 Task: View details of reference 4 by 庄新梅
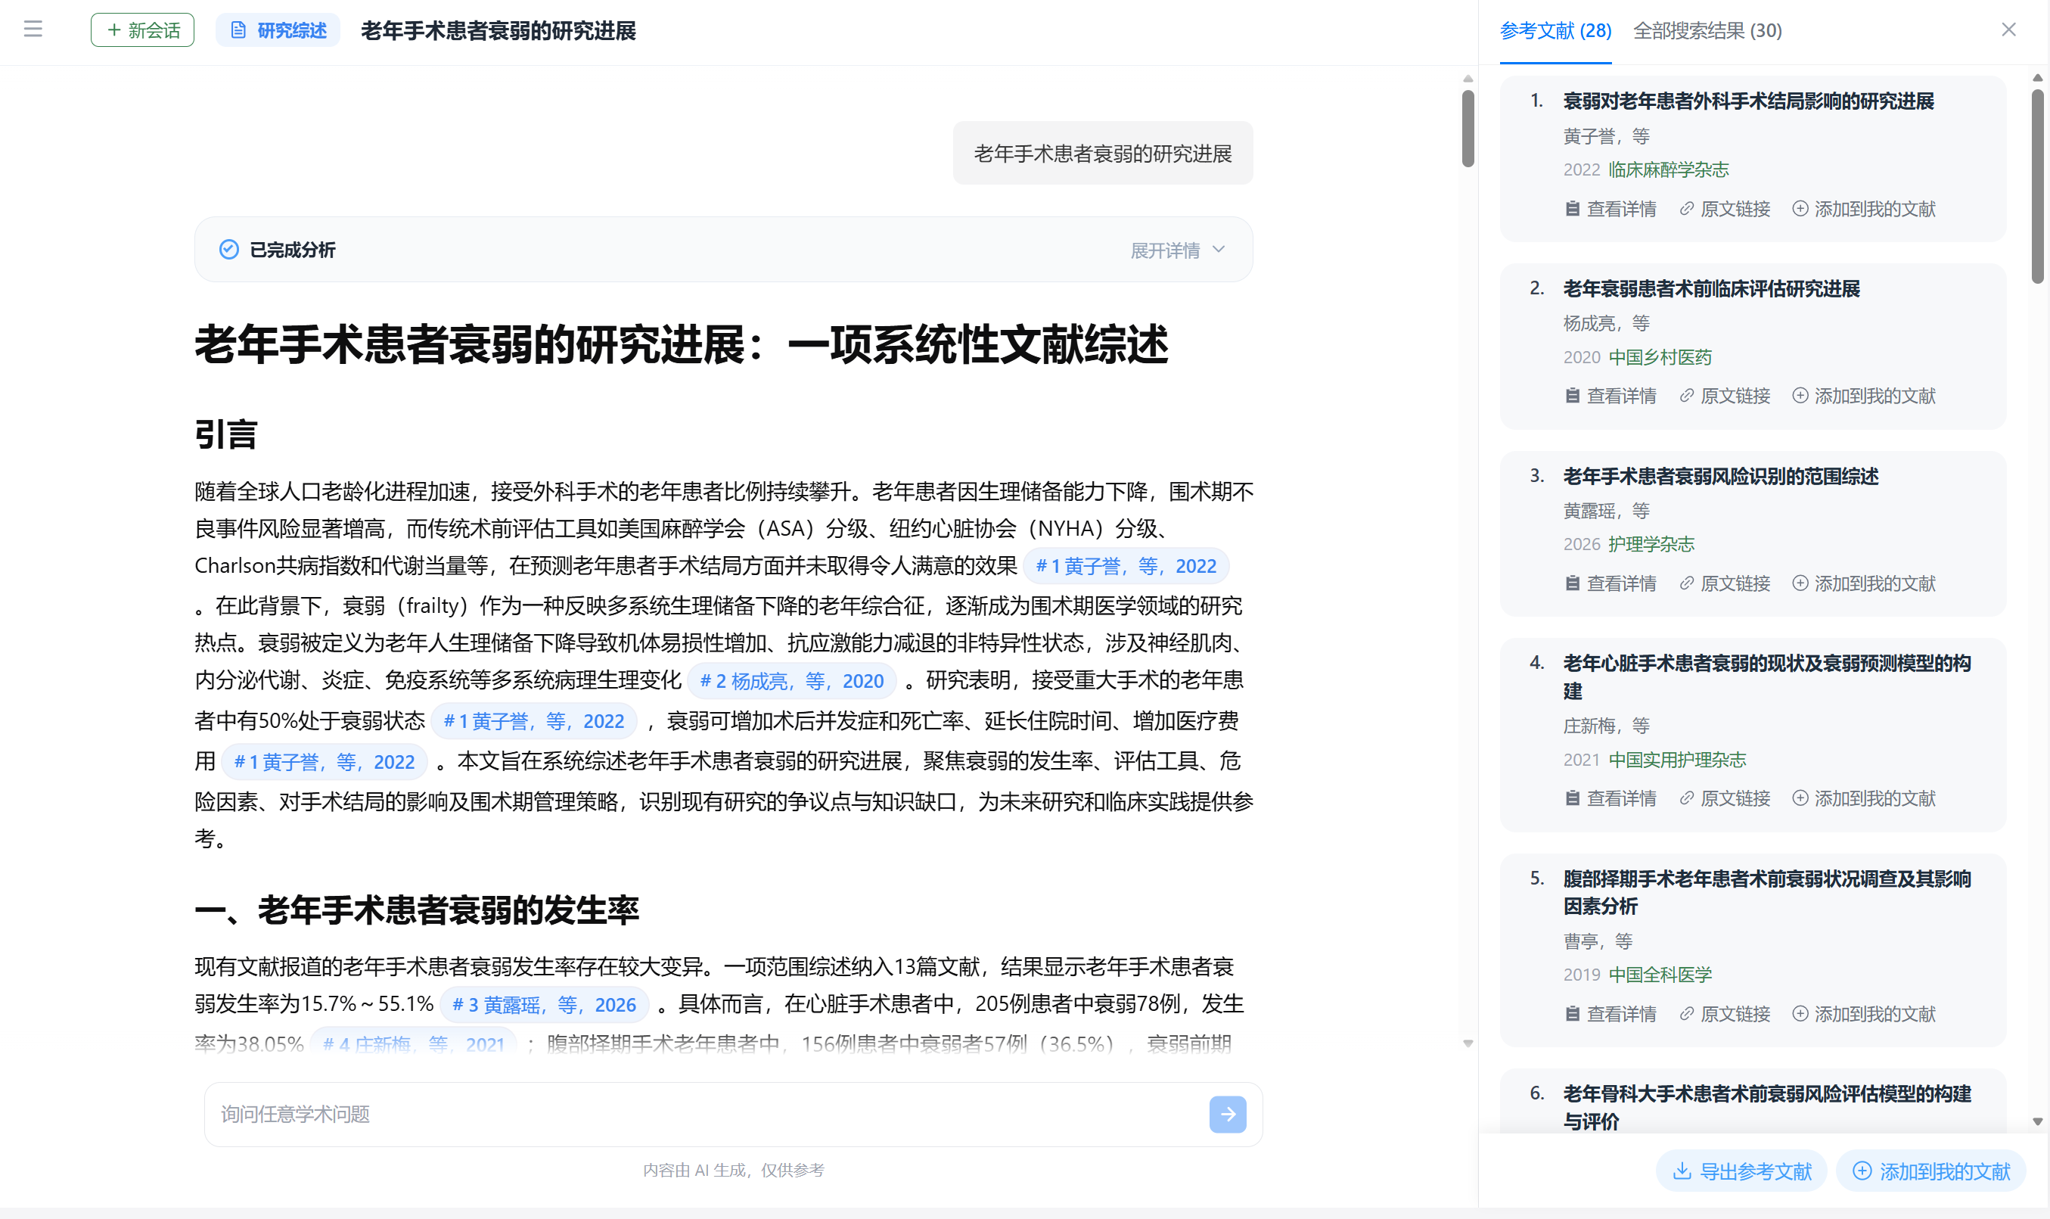[1610, 798]
